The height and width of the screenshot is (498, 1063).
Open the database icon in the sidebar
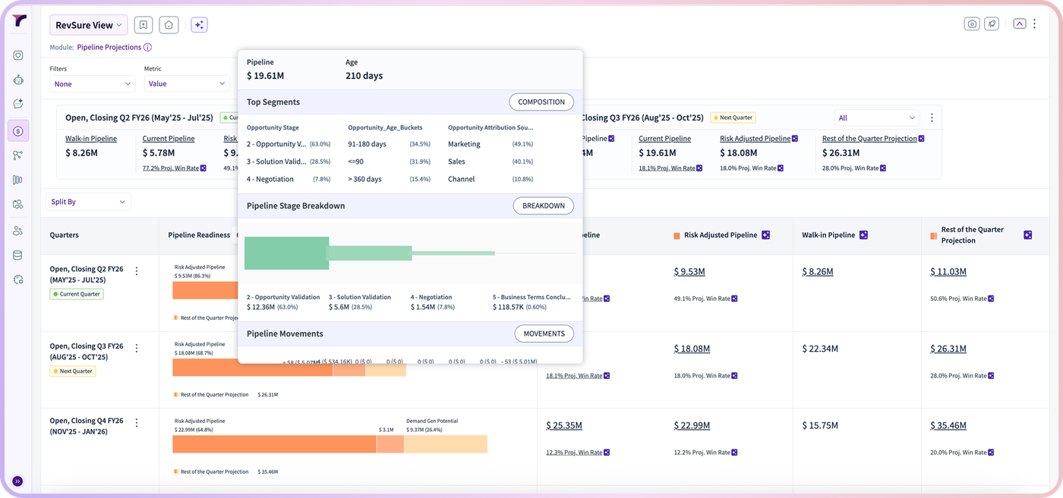18,255
